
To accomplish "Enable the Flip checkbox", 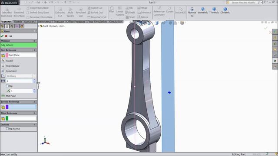I will pyautogui.click(x=7, y=86).
